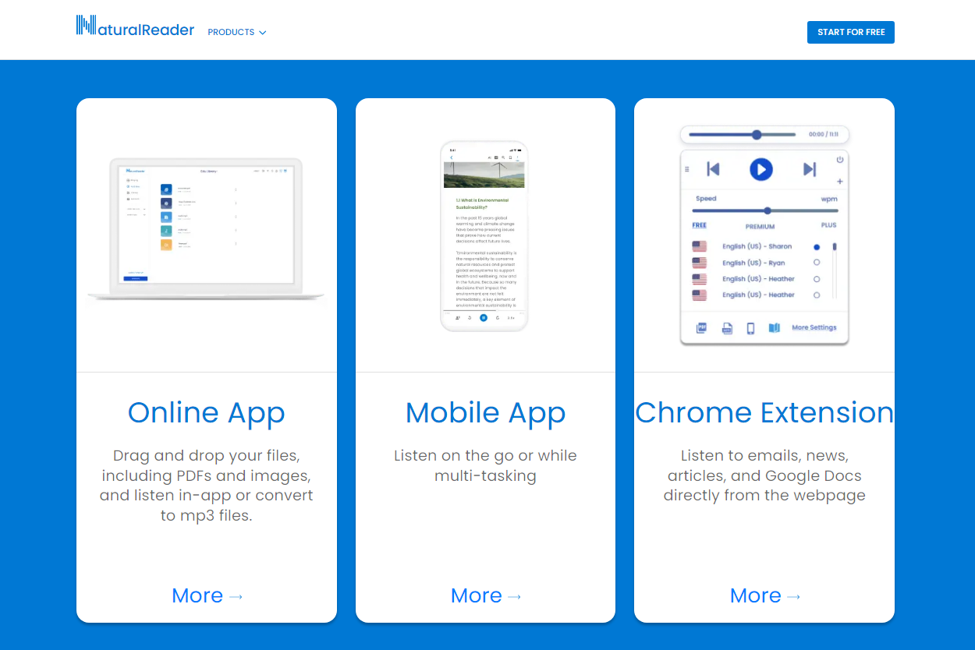
Task: Open the More link under Online App
Action: click(x=207, y=595)
